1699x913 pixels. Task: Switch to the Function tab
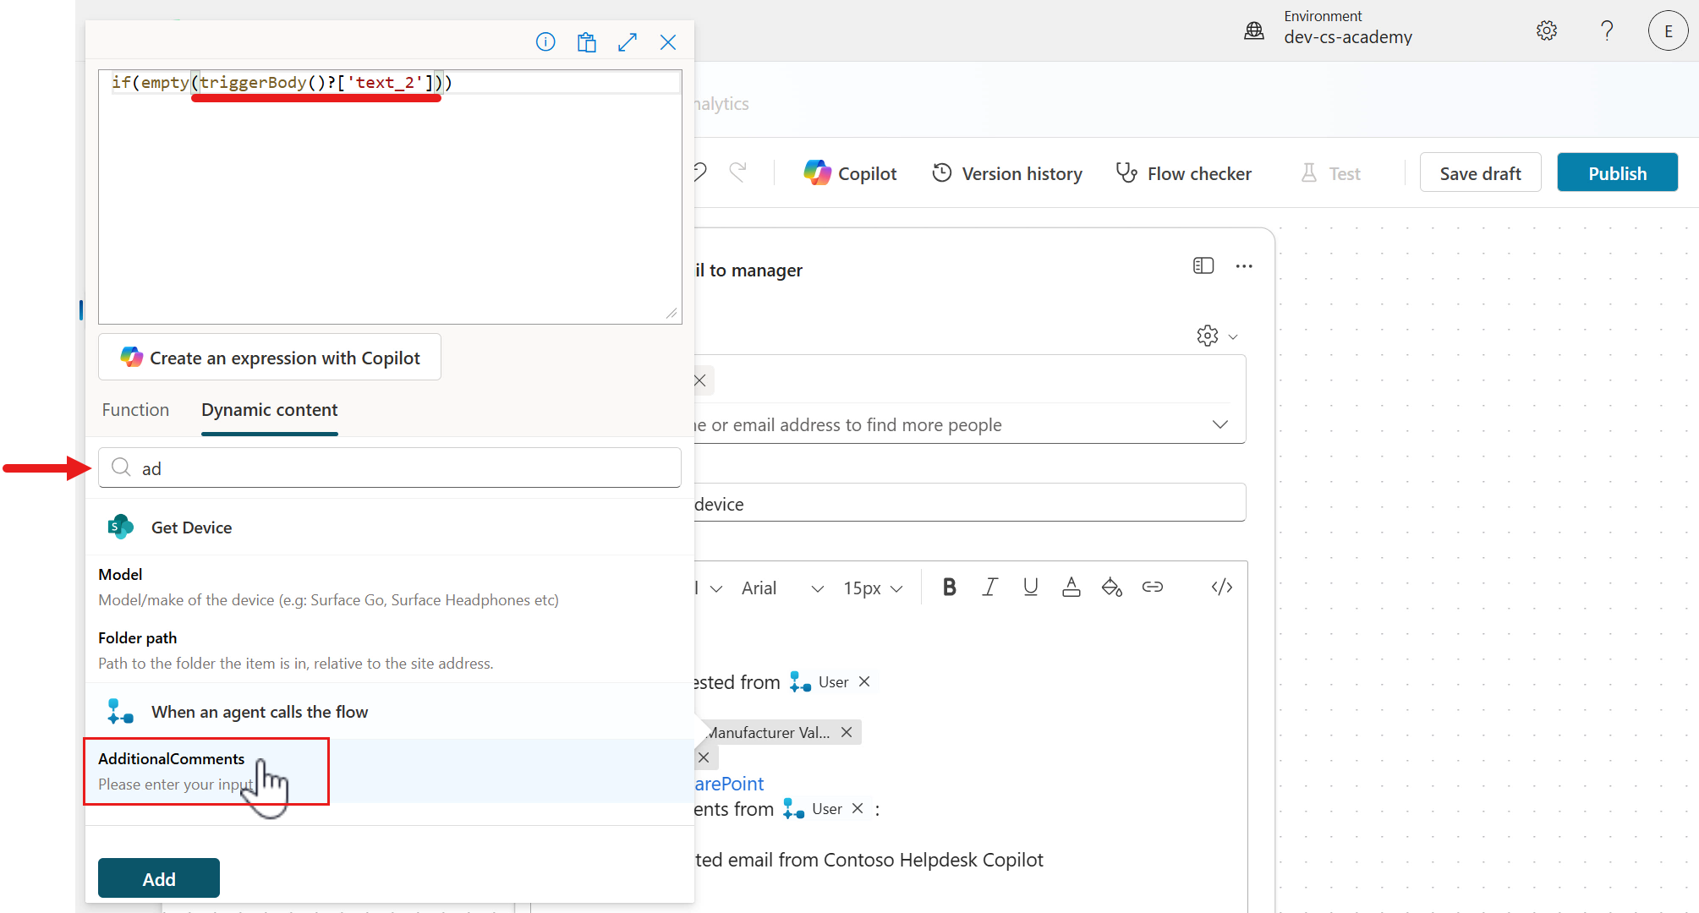[x=134, y=410]
